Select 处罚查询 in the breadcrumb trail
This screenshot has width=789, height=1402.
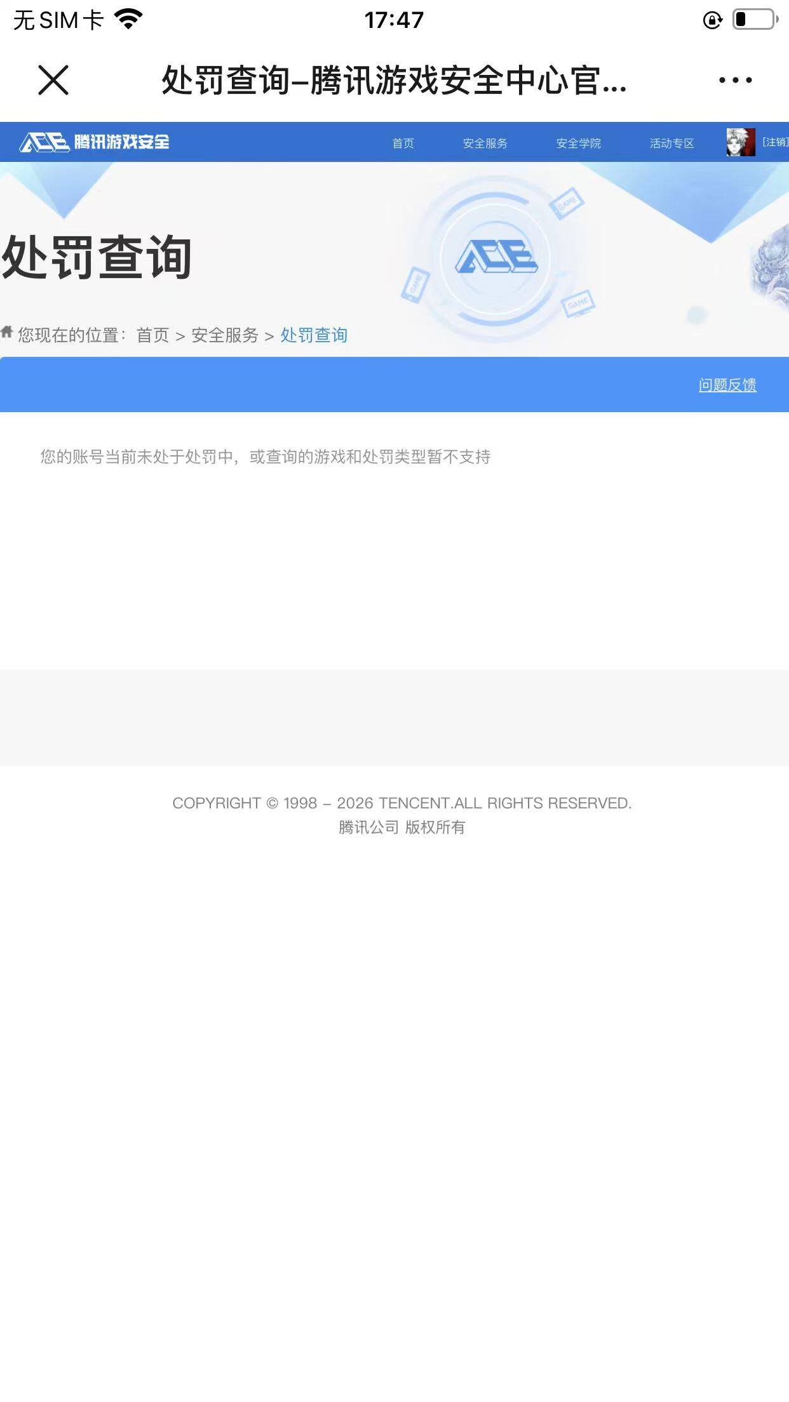[314, 335]
